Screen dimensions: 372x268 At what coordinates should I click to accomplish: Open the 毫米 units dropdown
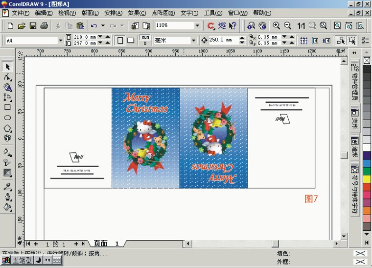(x=194, y=41)
